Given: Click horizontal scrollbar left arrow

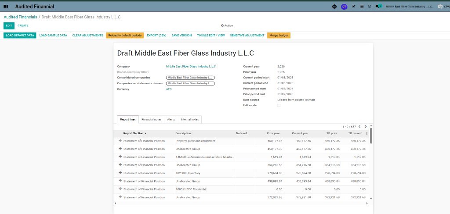Looking at the screenshot, I should click(116, 203).
